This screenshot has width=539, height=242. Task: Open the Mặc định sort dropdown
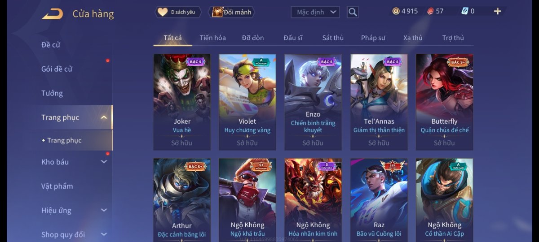coord(315,12)
